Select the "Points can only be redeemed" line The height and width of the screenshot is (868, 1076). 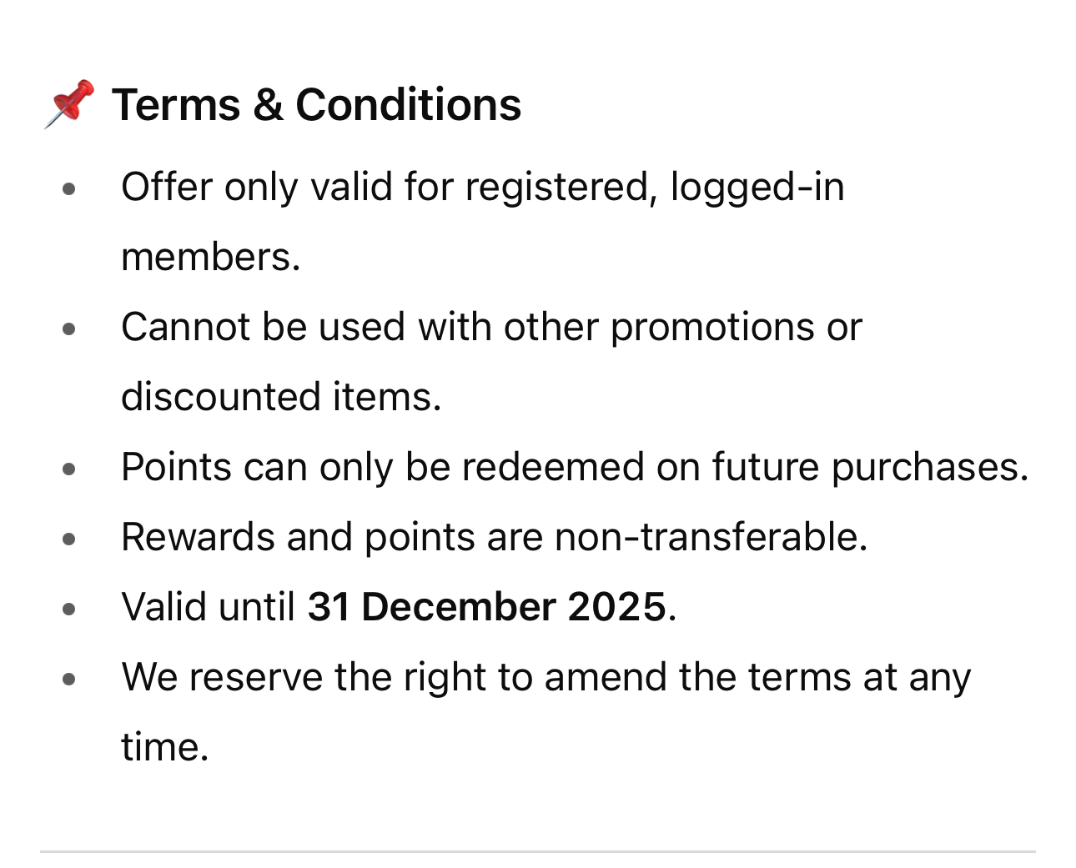coord(575,467)
